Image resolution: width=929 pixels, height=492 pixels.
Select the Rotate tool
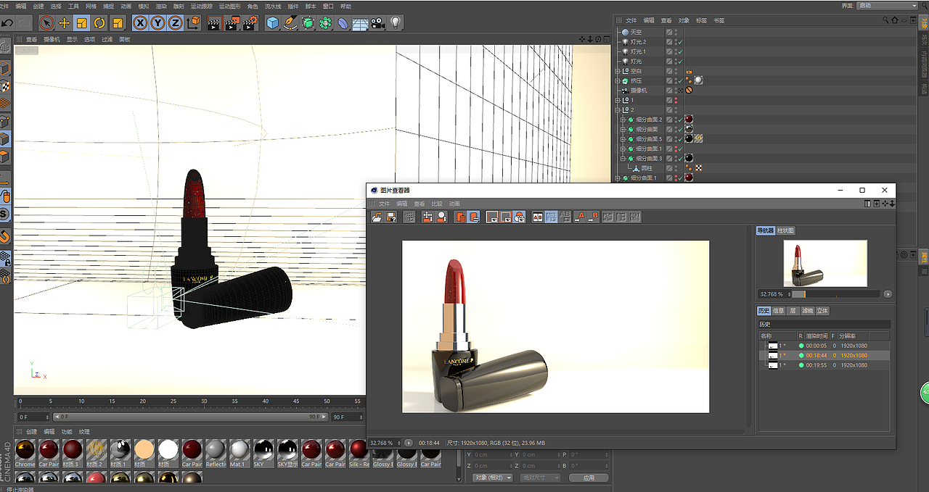(98, 23)
